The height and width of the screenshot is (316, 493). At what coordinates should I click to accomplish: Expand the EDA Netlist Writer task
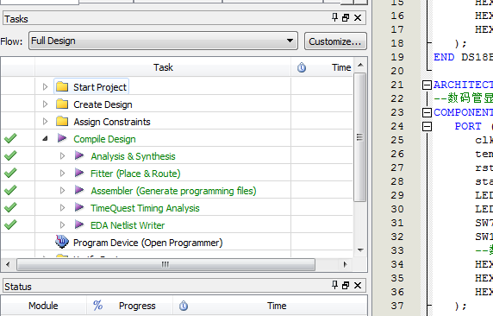[62, 225]
